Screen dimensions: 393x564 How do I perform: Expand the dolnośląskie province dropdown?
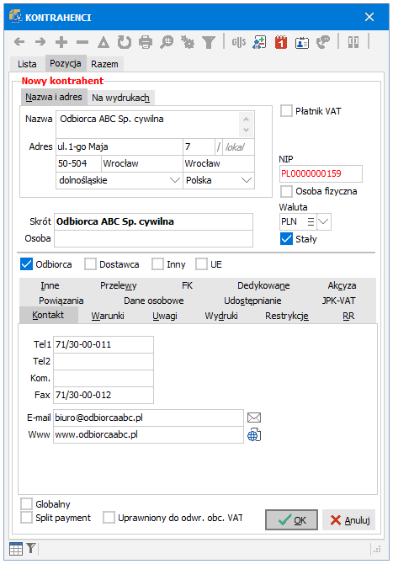tap(175, 180)
